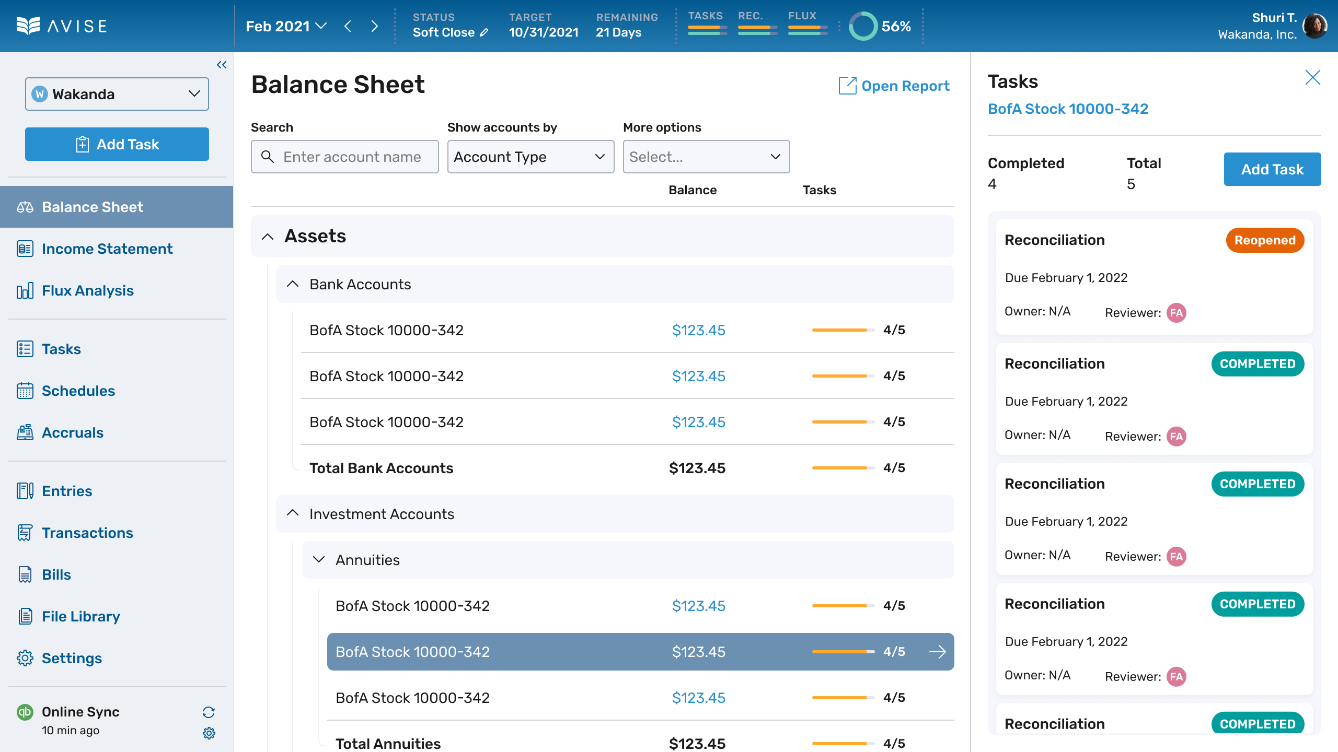Open Online Sync gear settings

click(209, 733)
